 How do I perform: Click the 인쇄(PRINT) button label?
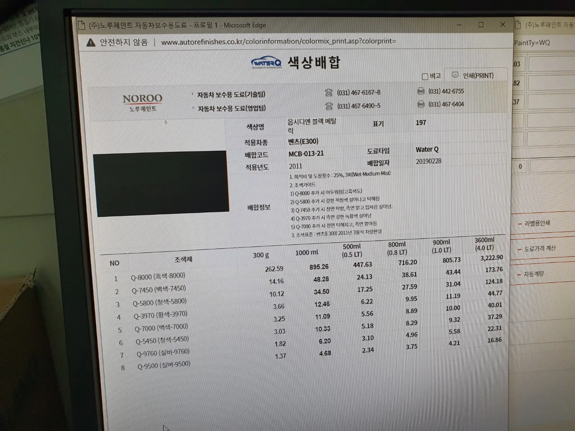[x=478, y=76]
